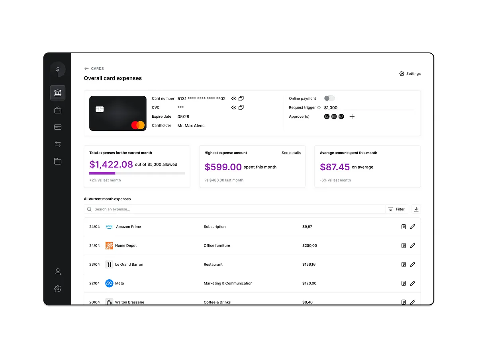Open the transfers arrows icon in sidebar

[58, 144]
